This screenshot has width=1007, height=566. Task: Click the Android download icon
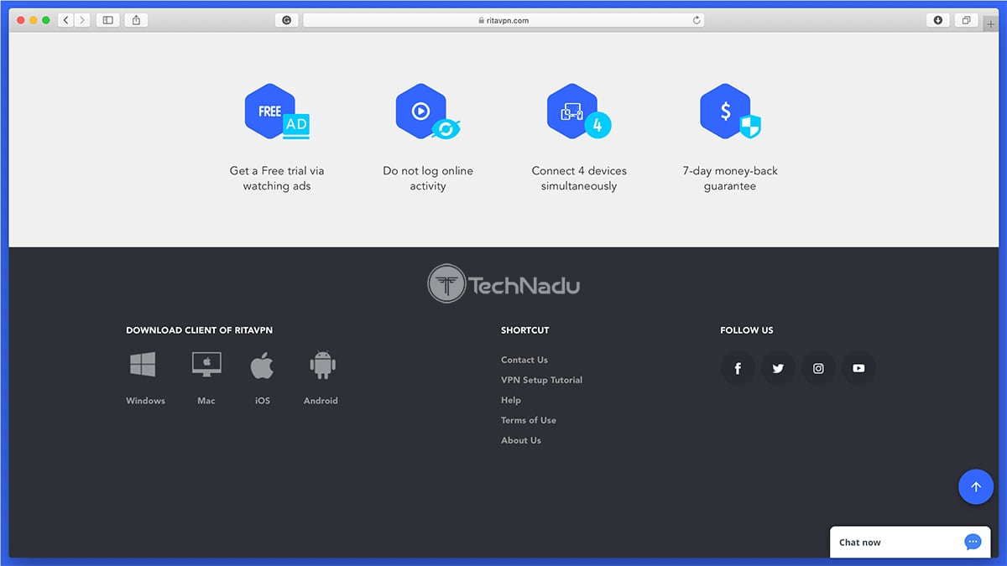(x=322, y=365)
